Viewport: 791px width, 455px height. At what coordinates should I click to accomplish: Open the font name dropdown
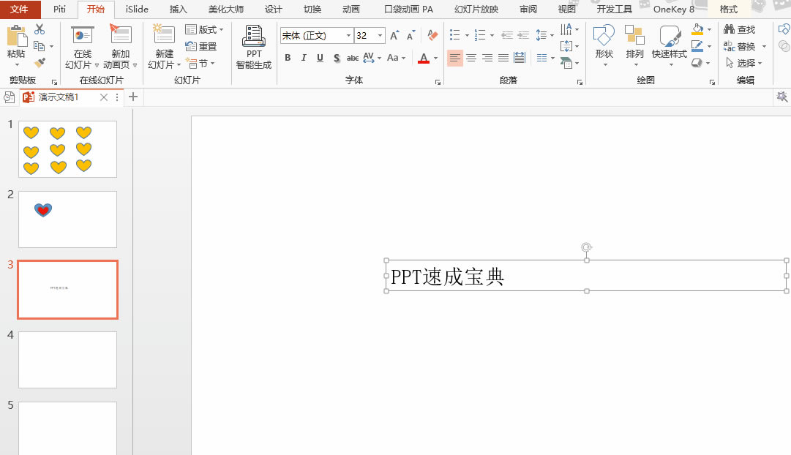(x=347, y=35)
